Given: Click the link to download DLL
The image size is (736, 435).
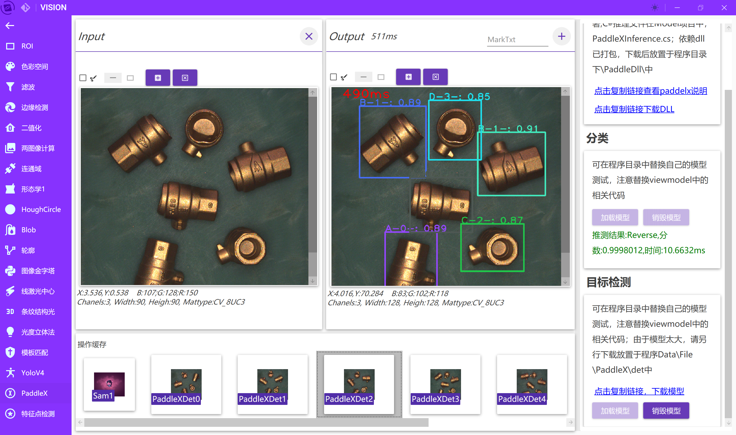Looking at the screenshot, I should coord(634,109).
